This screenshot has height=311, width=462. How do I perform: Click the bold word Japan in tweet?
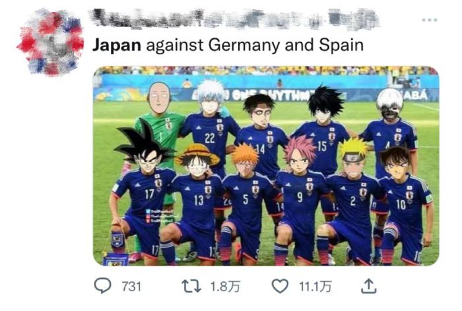[117, 46]
